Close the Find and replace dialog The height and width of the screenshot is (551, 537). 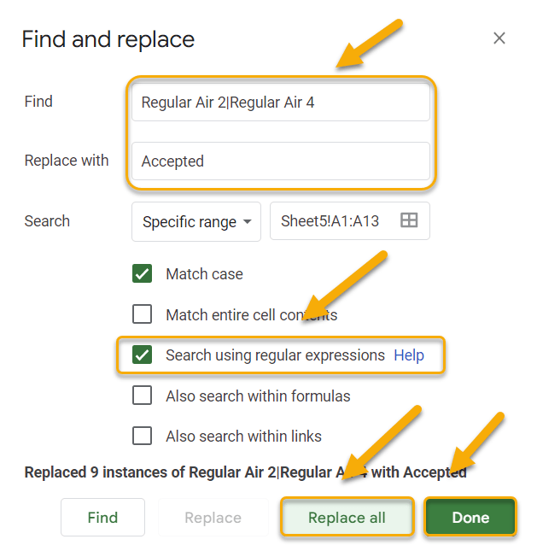(499, 38)
